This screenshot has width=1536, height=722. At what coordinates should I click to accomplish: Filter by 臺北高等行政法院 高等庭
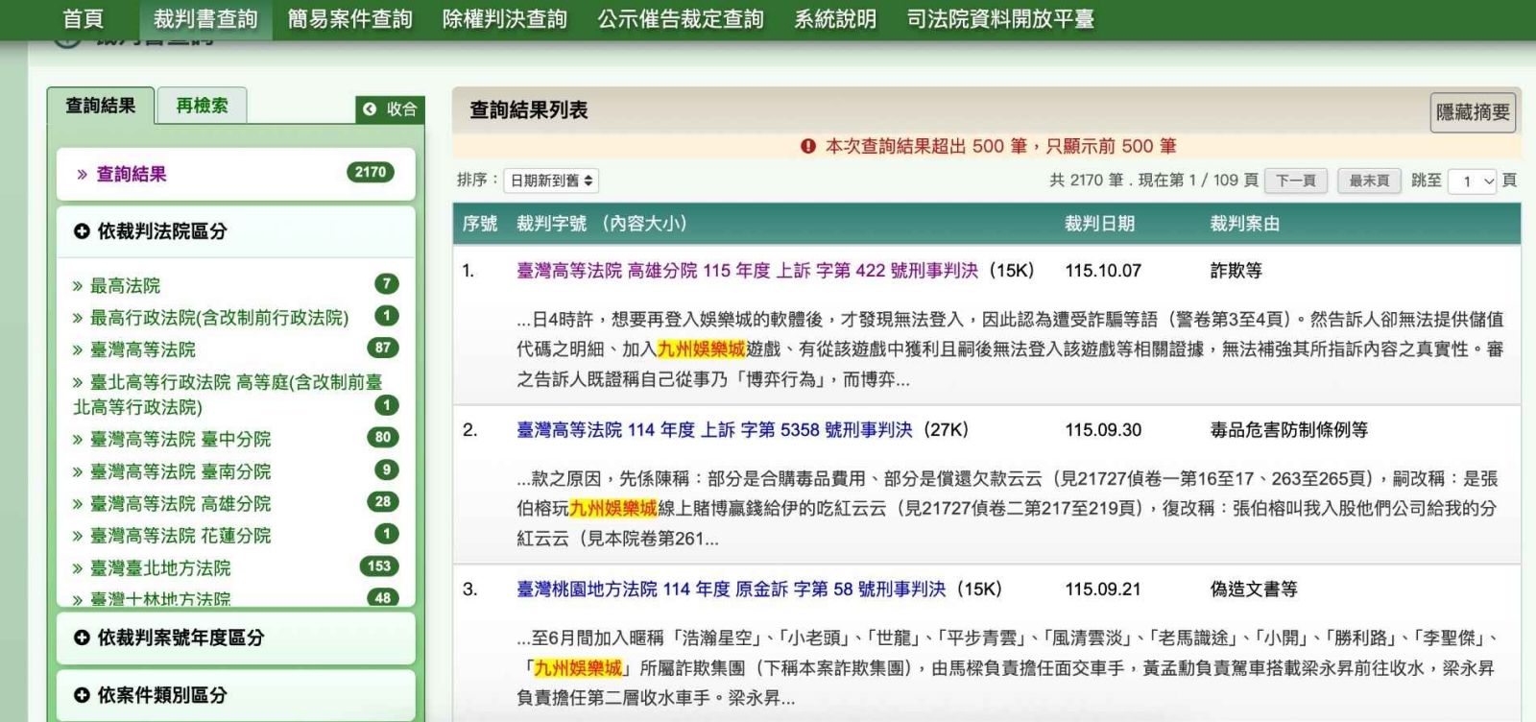228,395
